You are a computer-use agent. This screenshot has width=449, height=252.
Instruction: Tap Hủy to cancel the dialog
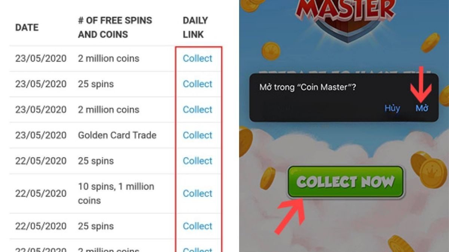(x=392, y=108)
